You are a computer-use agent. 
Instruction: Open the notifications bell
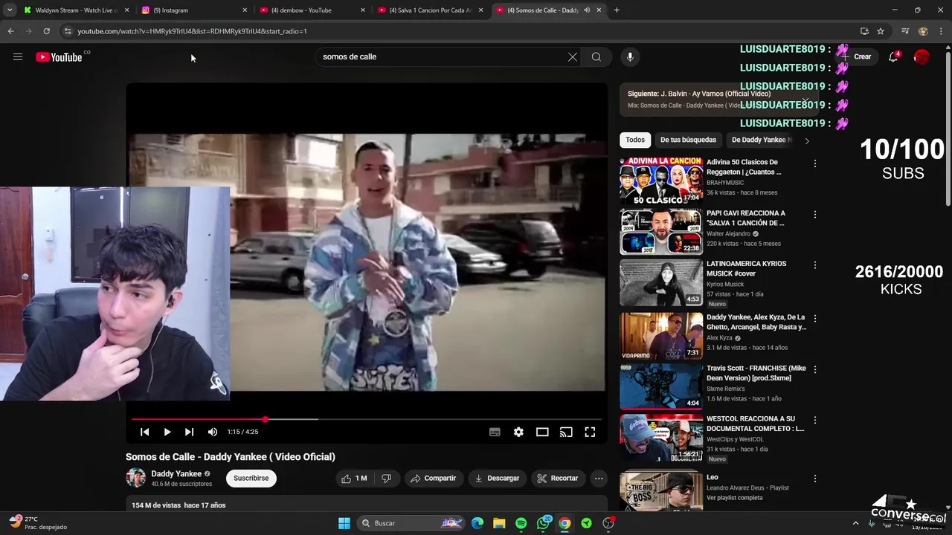tap(893, 56)
